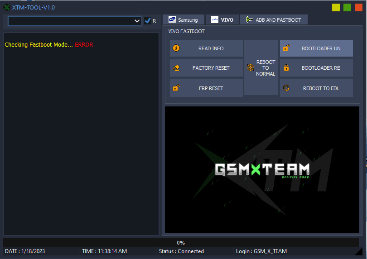Click the unlock icon on FRP RESET
Viewport: 367px width, 259px height.
(x=177, y=88)
